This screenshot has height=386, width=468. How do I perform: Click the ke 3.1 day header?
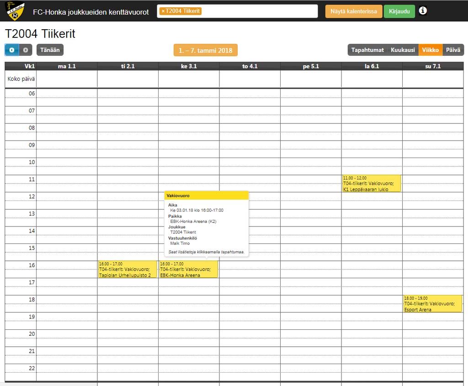click(189, 66)
